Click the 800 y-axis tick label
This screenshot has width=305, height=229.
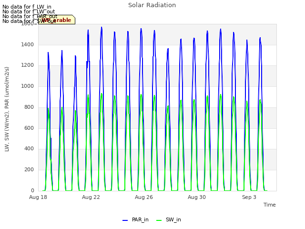(x=29, y=107)
